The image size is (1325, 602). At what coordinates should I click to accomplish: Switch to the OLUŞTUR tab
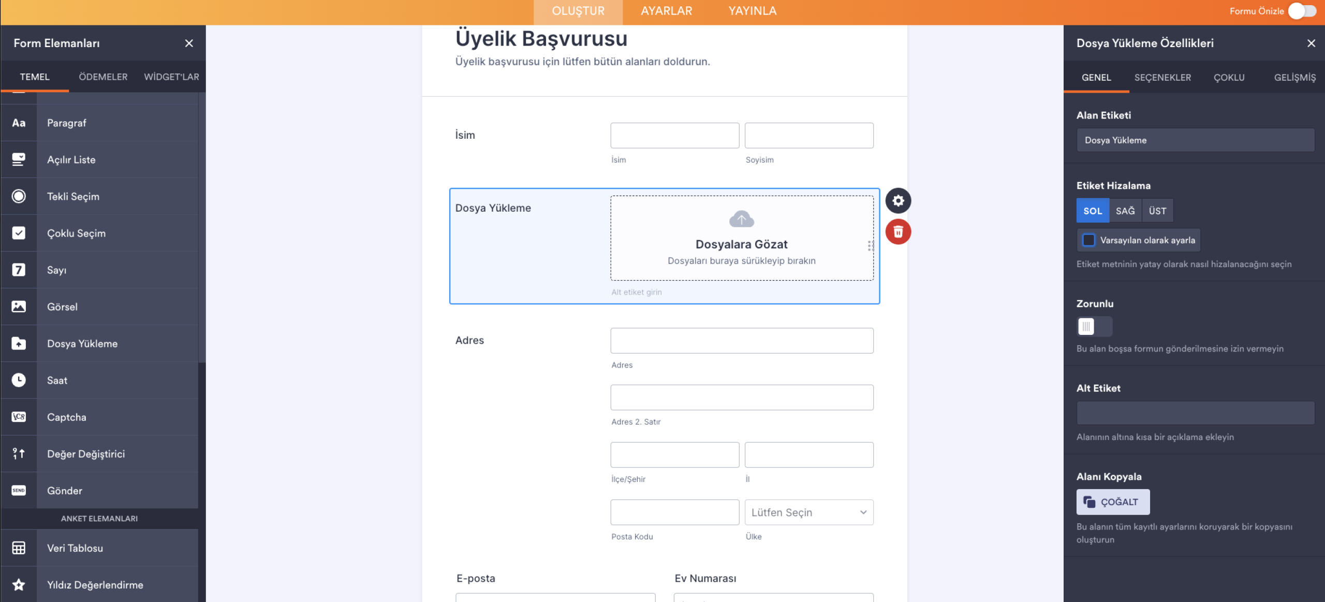tap(578, 11)
